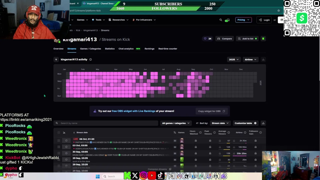Click the Compare button
This screenshot has width=320, height=180.
(x=224, y=39)
